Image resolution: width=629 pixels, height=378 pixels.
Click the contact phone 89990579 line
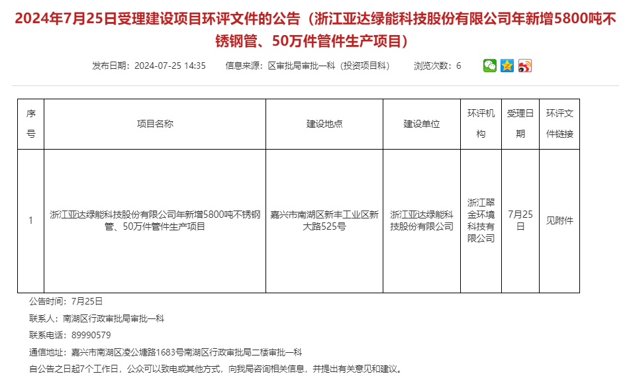coord(70,335)
